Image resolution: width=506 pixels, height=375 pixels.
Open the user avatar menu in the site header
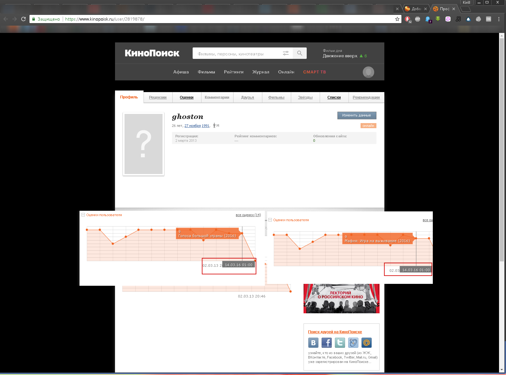[x=368, y=72]
